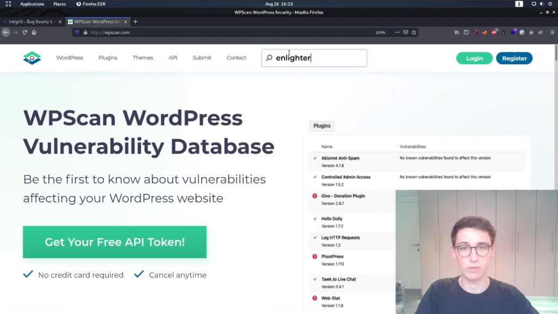This screenshot has height=314, width=558.
Task: Go back with the browser back arrow
Action: pyautogui.click(x=5, y=32)
